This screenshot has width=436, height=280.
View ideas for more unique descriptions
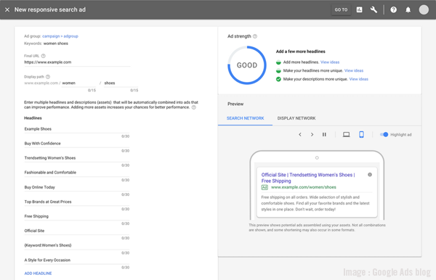coord(358,79)
